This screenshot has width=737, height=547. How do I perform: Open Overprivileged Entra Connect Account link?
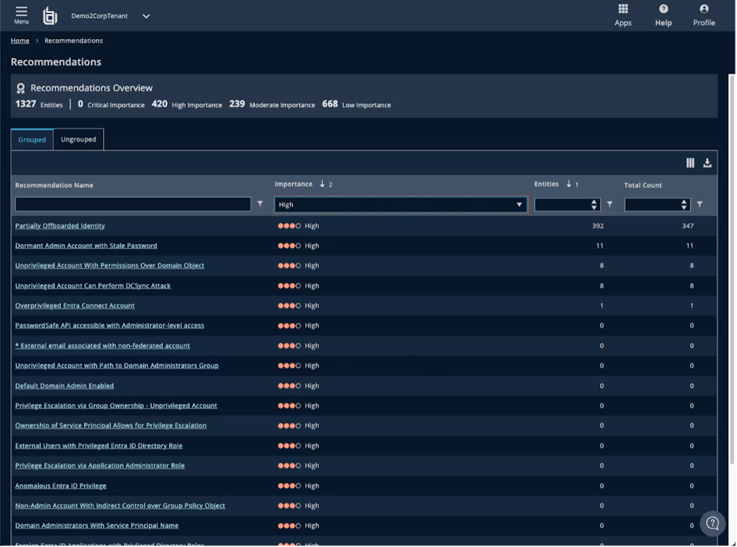[x=74, y=305]
